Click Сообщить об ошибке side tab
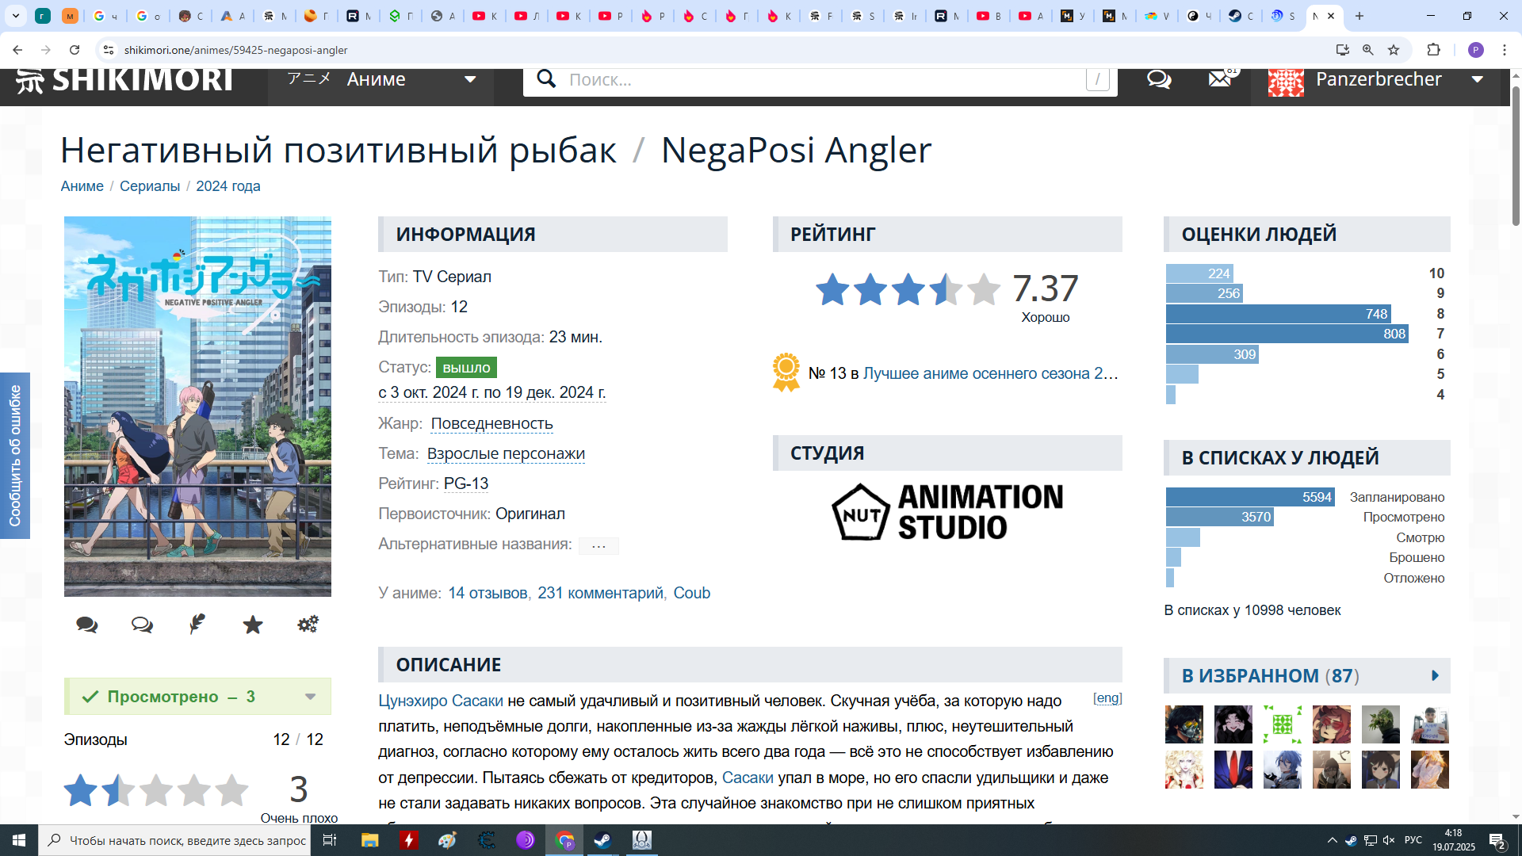 coord(15,456)
